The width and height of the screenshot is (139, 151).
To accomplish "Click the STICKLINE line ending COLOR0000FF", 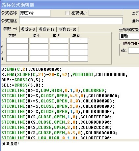I will point(58,112).
